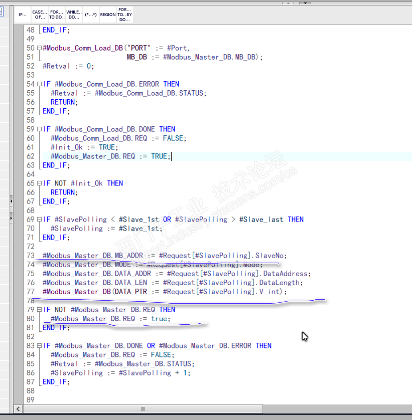
Task: Insert a FOR... TO.. BY DO... template
Action: pos(125,15)
